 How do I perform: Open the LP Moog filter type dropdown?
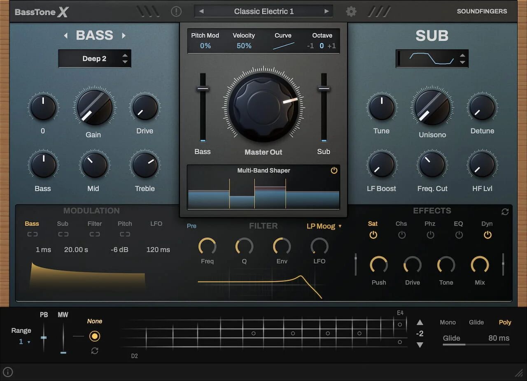click(x=324, y=226)
